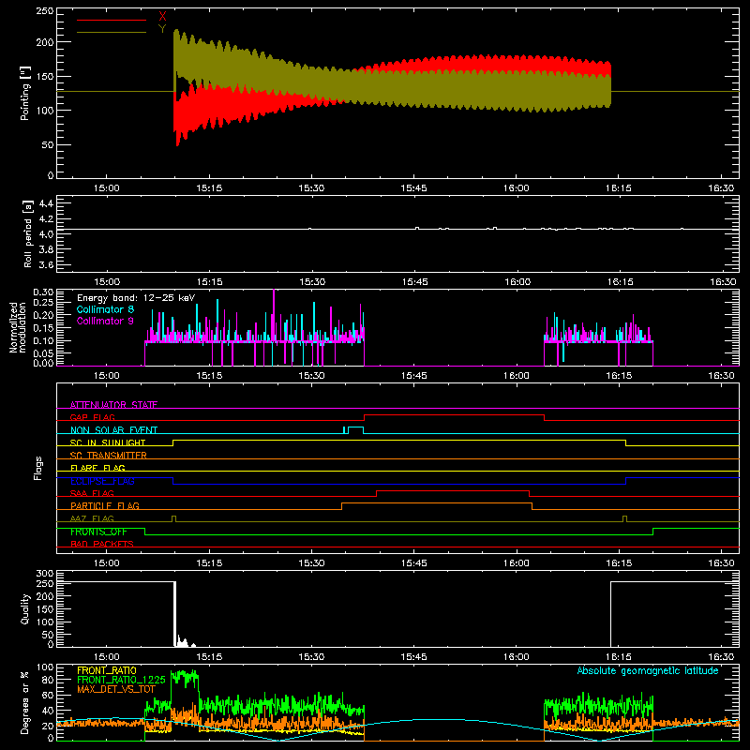The height and width of the screenshot is (750, 750).
Task: Click 16:00 time label under Roll period plot
Action: (517, 282)
